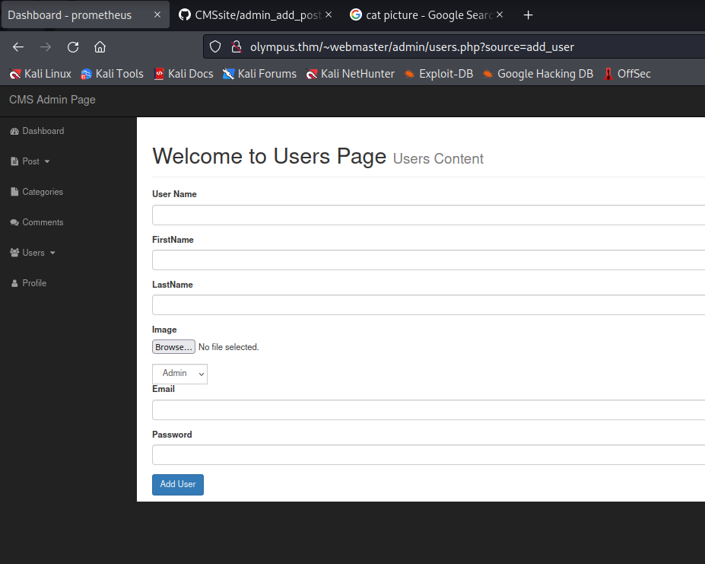Open the Kali Tools bookmark

click(x=112, y=74)
